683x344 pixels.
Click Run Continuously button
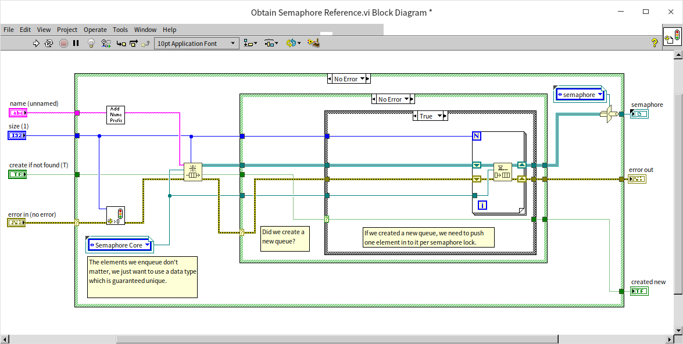(x=49, y=43)
